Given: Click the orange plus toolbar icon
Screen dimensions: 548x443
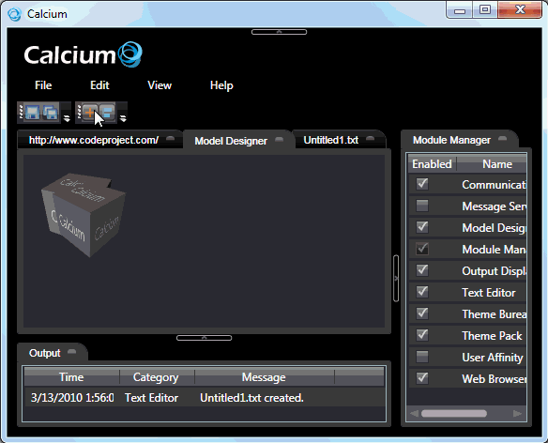Looking at the screenshot, I should 90,113.
